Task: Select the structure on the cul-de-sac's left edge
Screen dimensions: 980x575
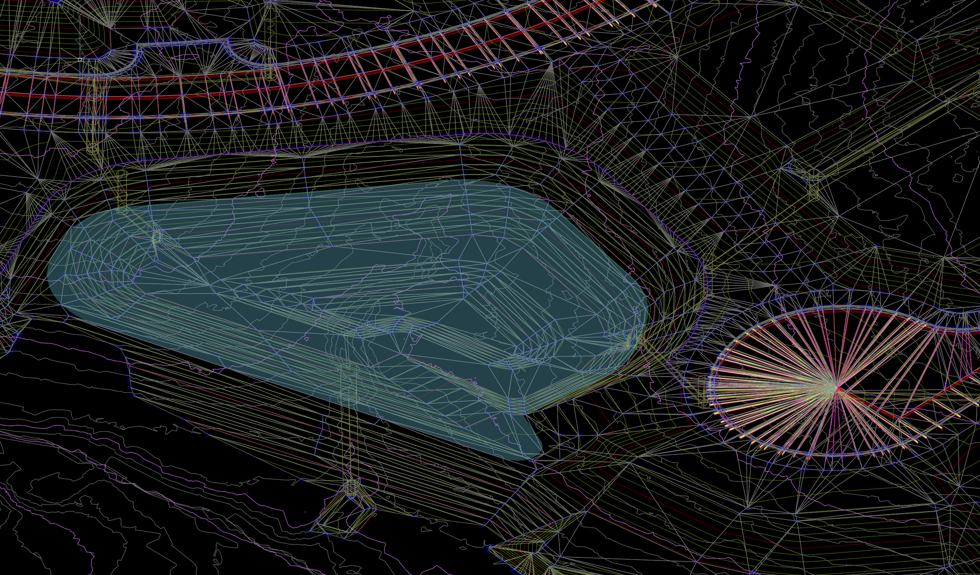Action: click(x=703, y=390)
